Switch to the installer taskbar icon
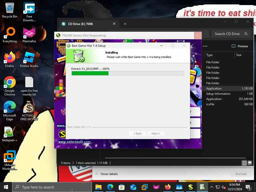256x192 pixels. pos(202,187)
